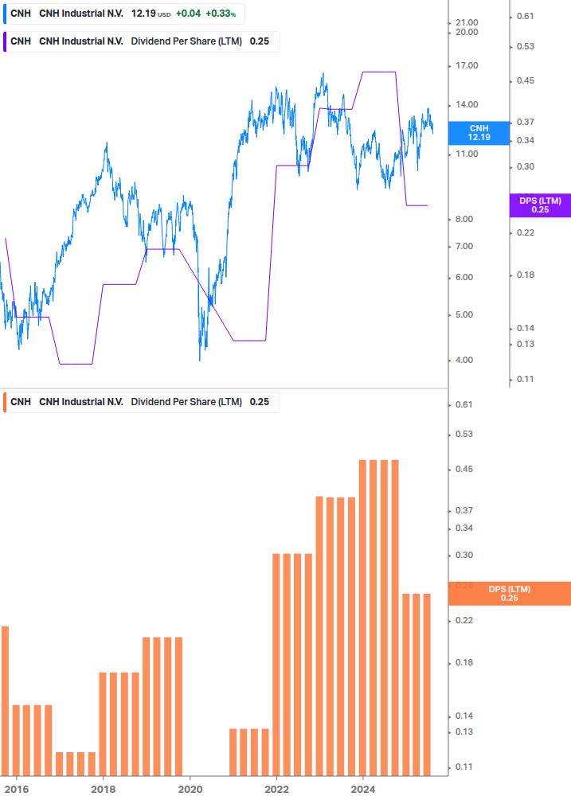Image resolution: width=571 pixels, height=800 pixels.
Task: Click the 0.53 label on lower chart axis
Action: (x=464, y=434)
